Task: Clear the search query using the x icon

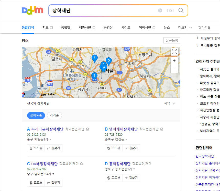Action: point(160,10)
